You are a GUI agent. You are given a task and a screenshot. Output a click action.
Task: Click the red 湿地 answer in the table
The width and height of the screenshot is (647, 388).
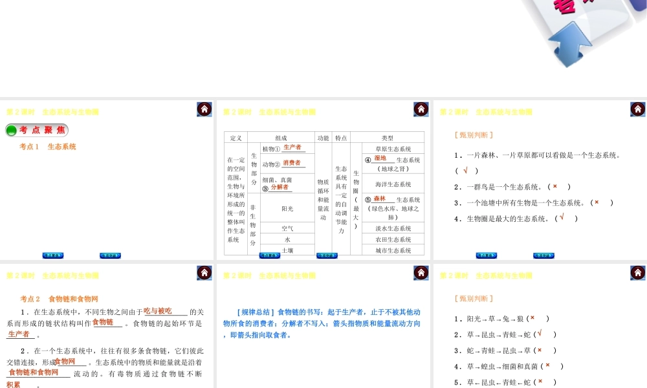click(380, 158)
